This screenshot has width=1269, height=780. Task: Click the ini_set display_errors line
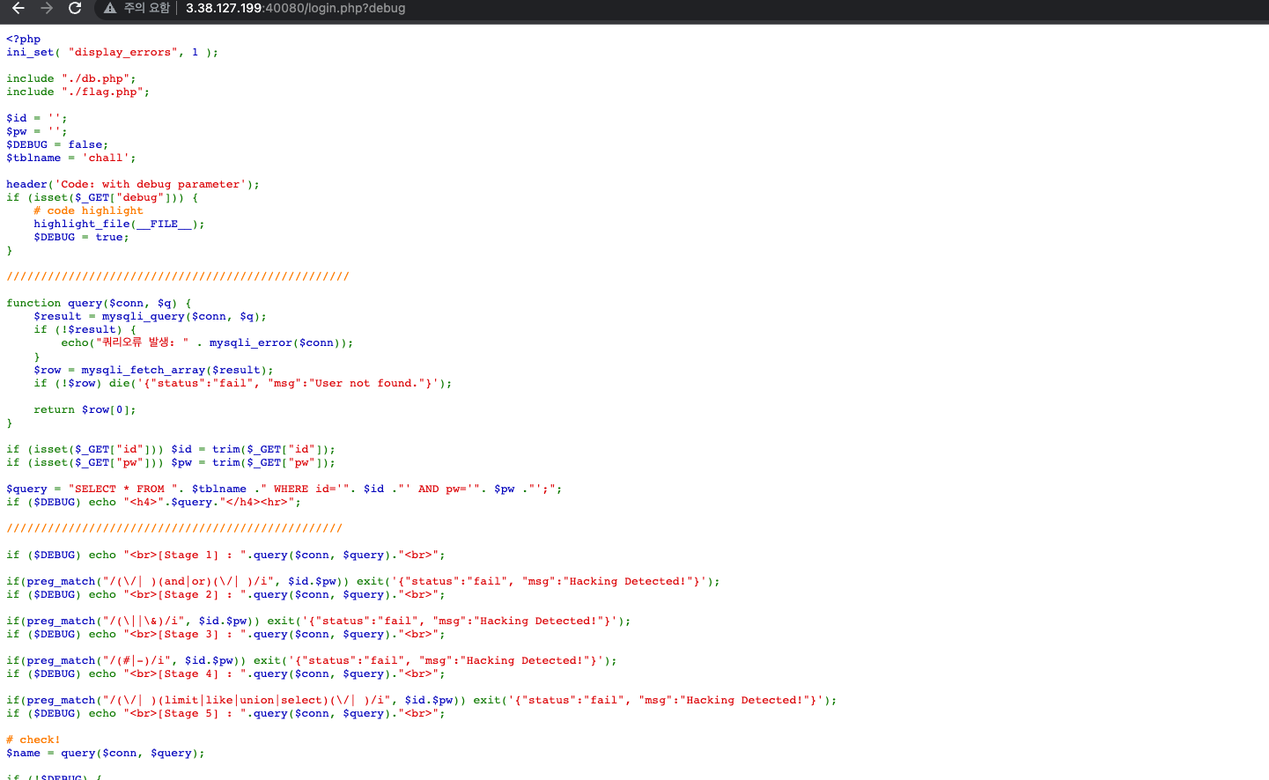112,52
